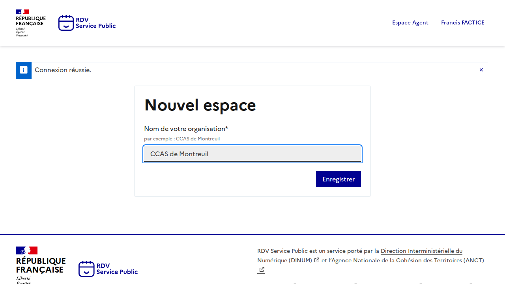Click the blue info icon in the alert

(24, 70)
